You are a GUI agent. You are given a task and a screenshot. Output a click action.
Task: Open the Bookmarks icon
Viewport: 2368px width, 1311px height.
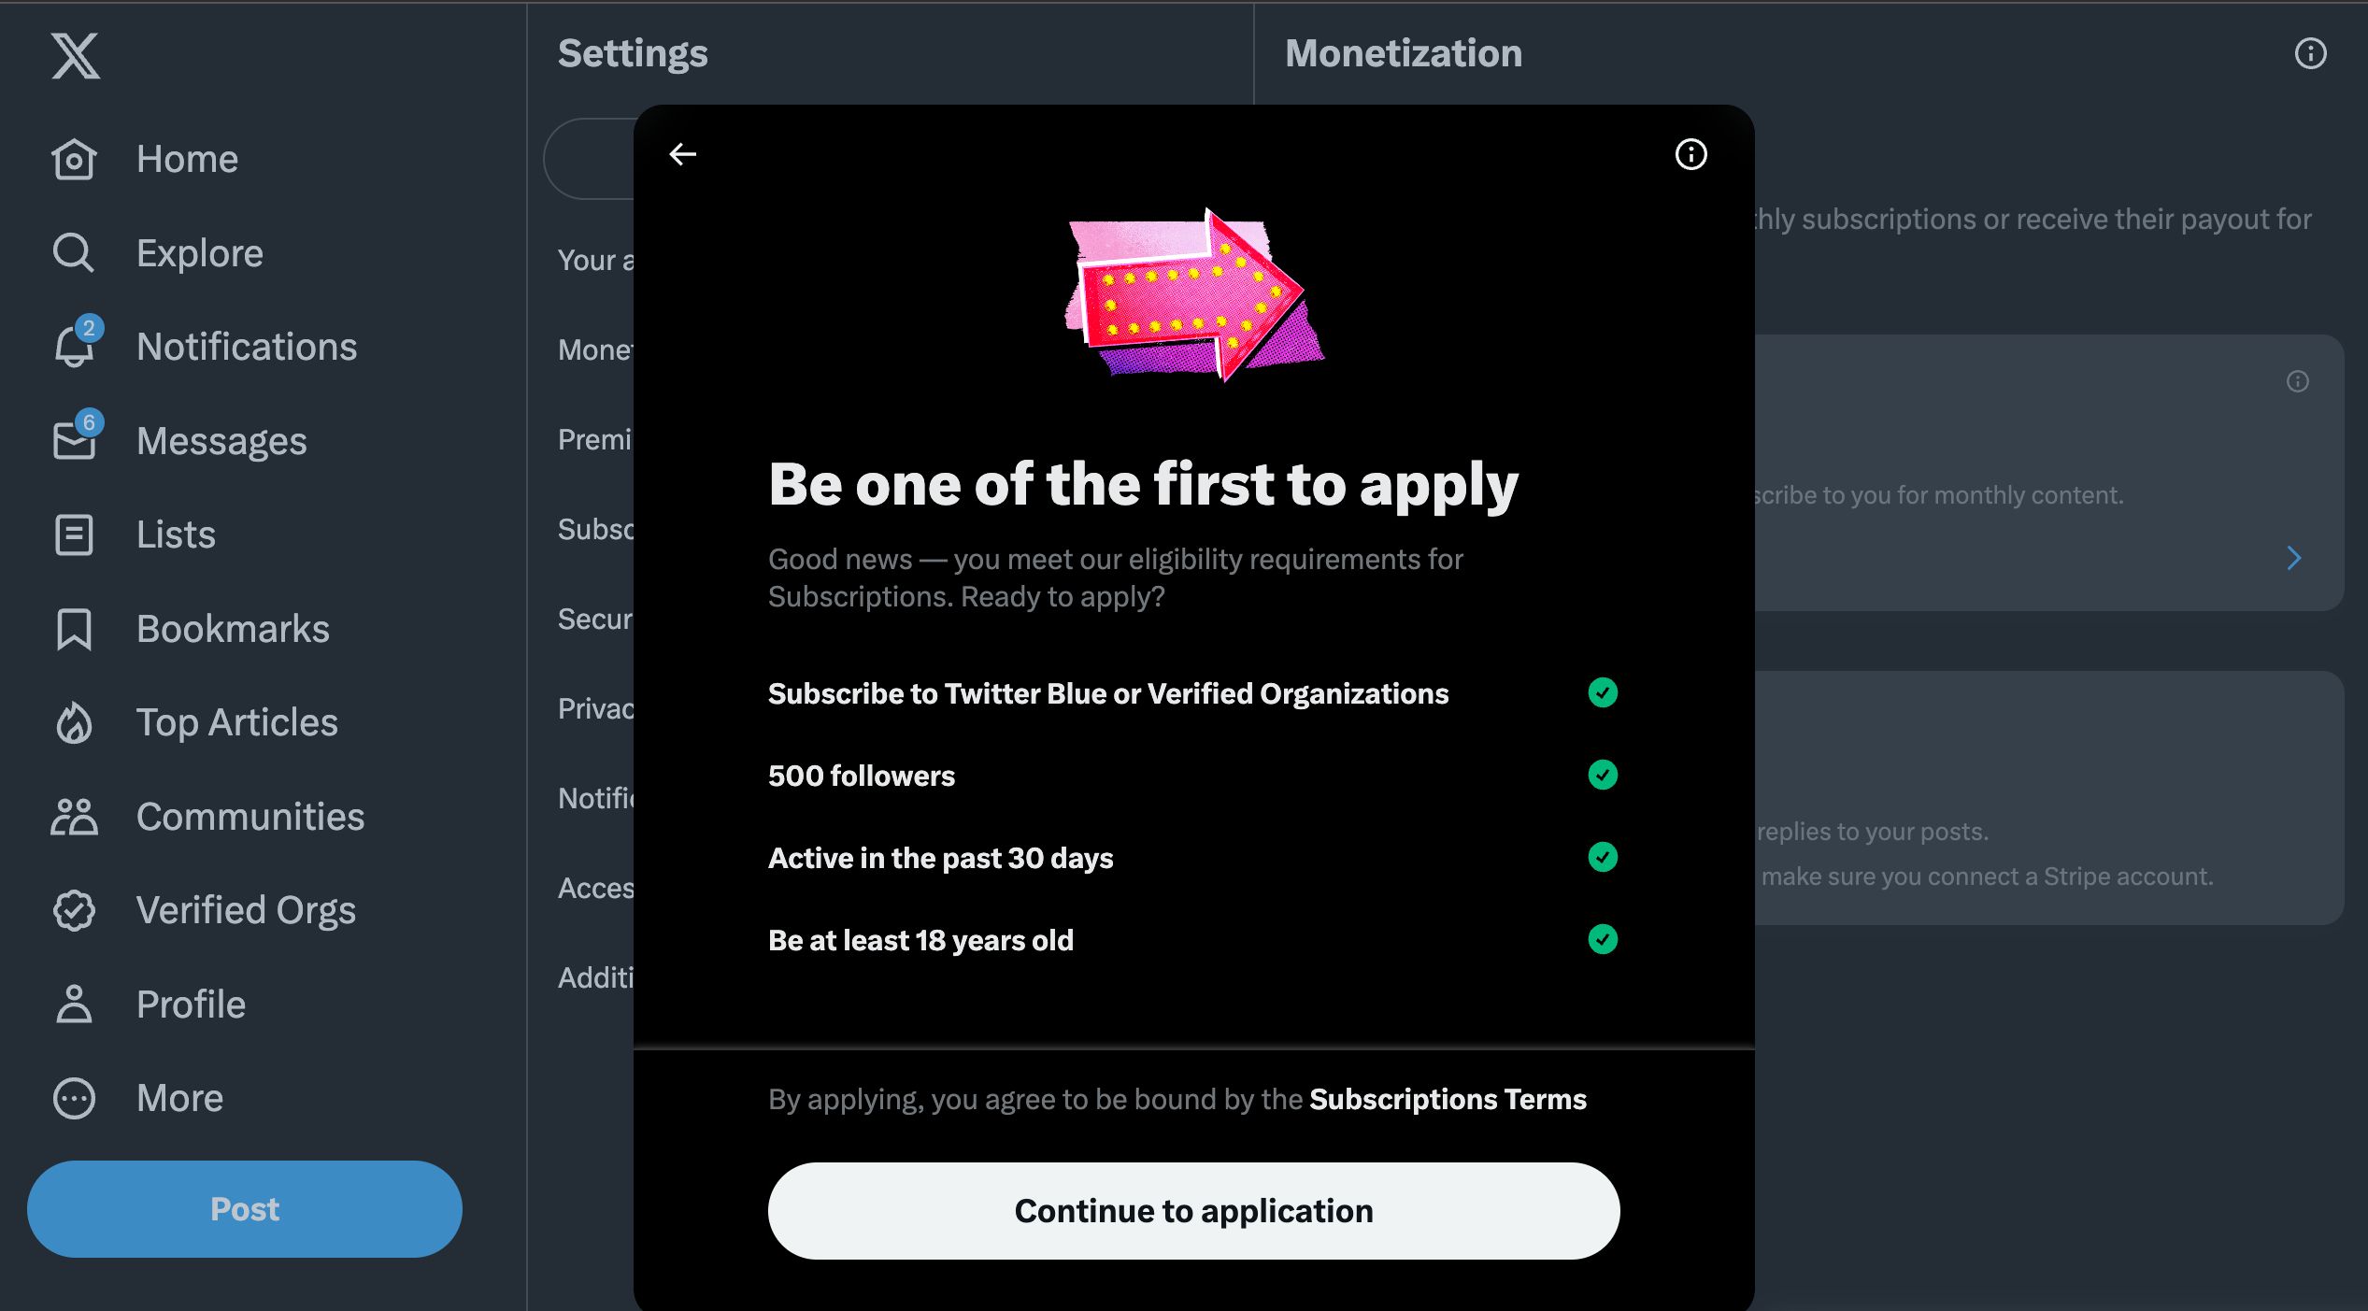point(75,629)
